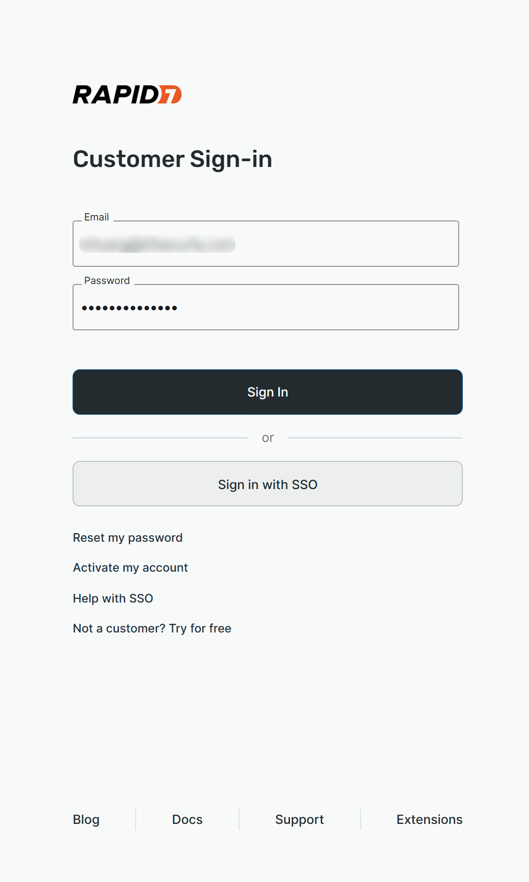Screen dimensions: 529x882
Task: Follow the Activate my account link
Action: pyautogui.click(x=131, y=568)
